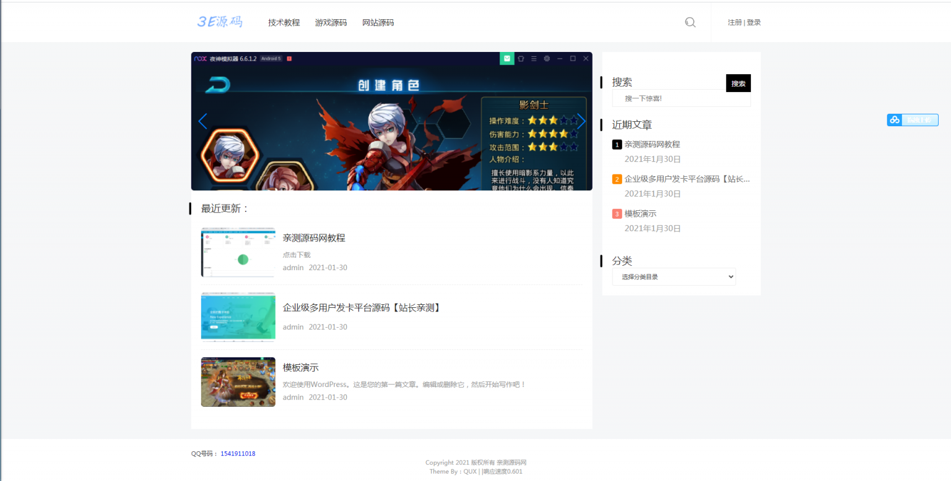Screen dimensions: 951x481
Task: Click date under sidebar 模板演示 entry
Action: tap(653, 228)
